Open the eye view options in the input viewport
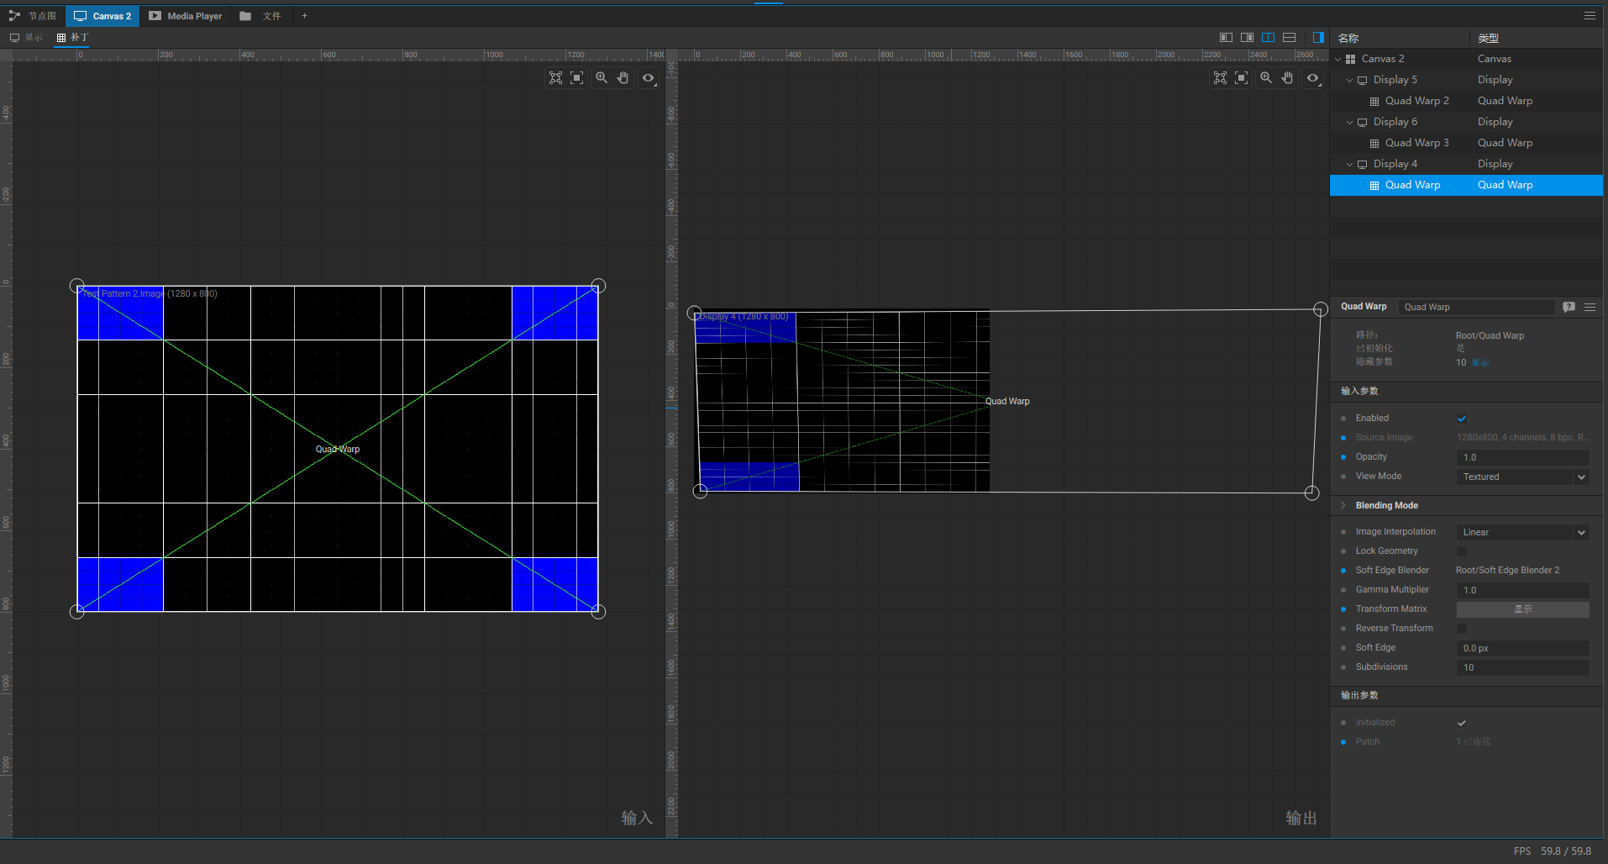 [x=648, y=77]
